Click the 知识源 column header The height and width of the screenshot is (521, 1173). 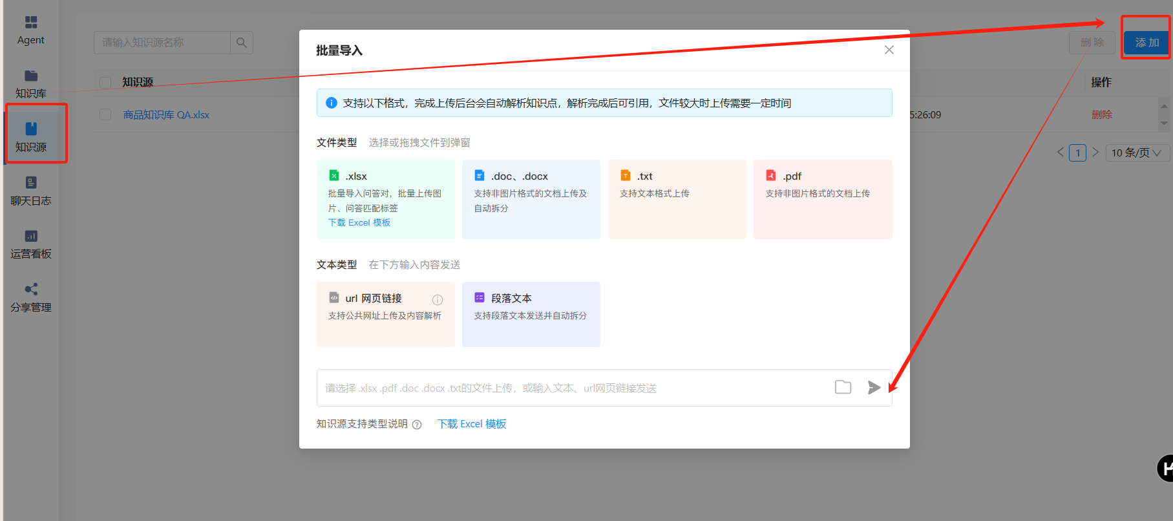[138, 82]
